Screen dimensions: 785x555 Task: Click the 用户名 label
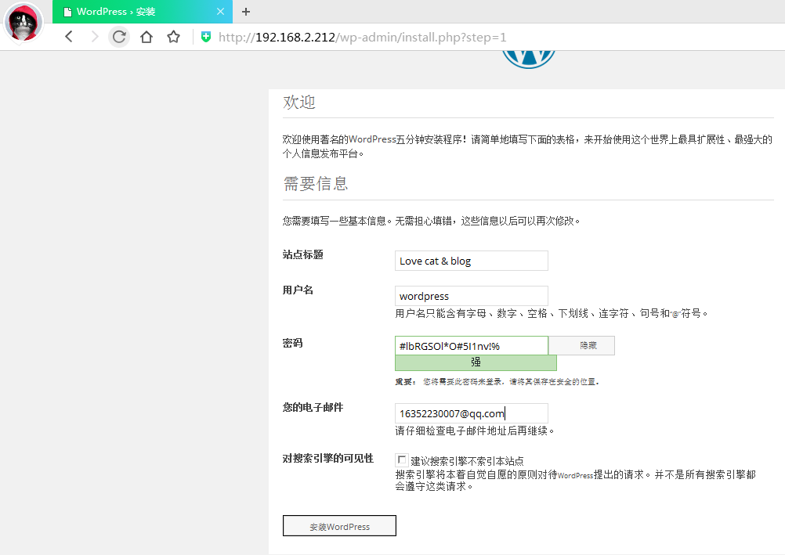coord(298,290)
